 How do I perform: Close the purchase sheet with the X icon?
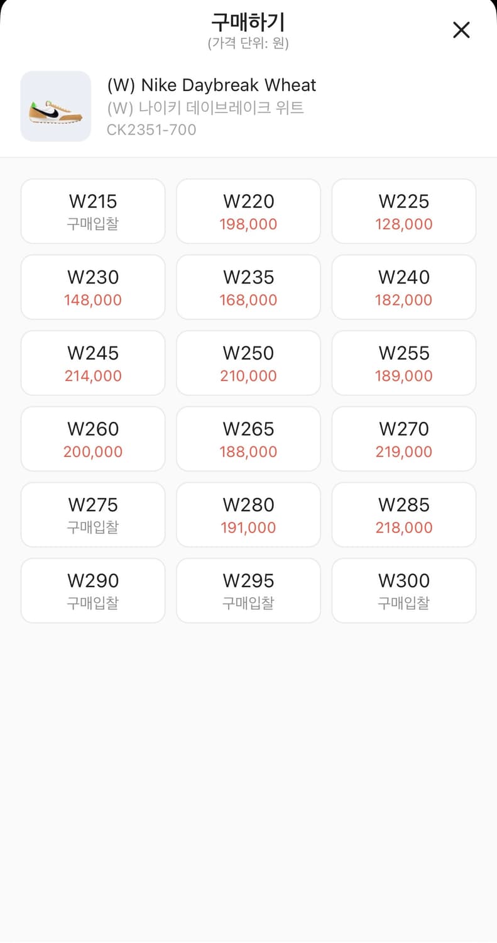pyautogui.click(x=461, y=30)
